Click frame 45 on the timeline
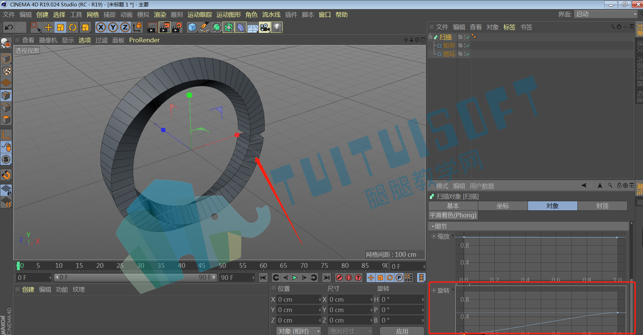Screen dimensions: 643x335 [202, 265]
